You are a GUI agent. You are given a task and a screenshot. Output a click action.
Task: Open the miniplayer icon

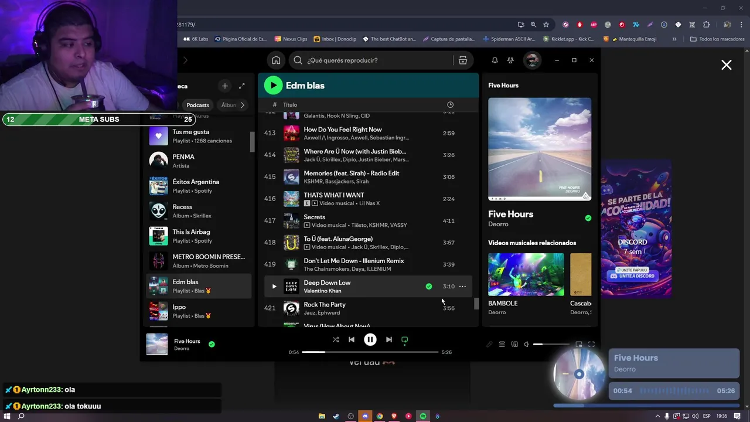click(x=579, y=345)
